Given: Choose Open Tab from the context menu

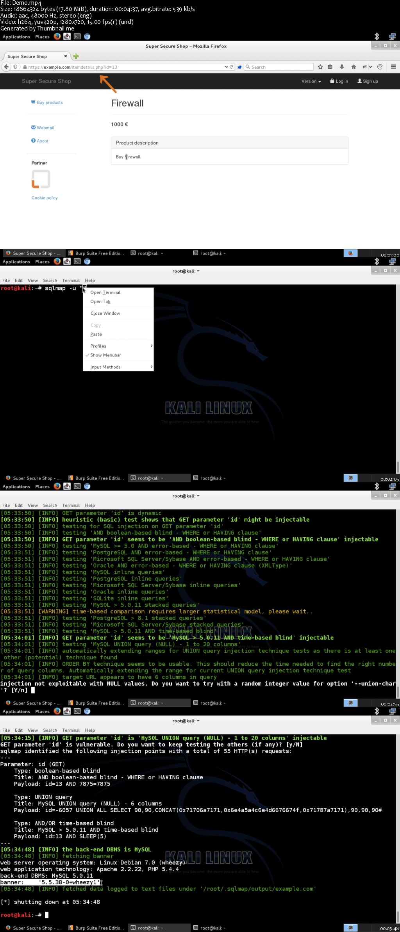Looking at the screenshot, I should click(118, 301).
